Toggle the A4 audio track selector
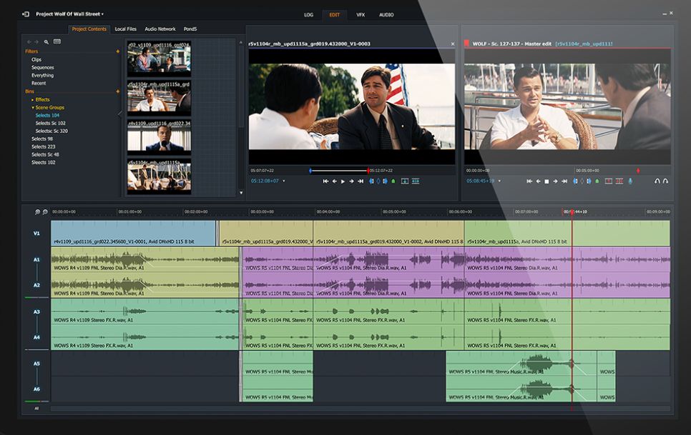This screenshot has width=691, height=435. click(36, 337)
